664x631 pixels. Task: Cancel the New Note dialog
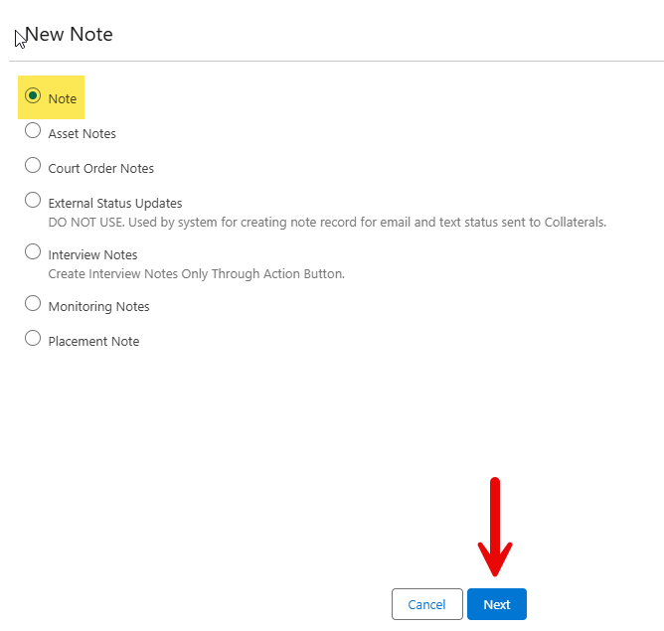(426, 604)
